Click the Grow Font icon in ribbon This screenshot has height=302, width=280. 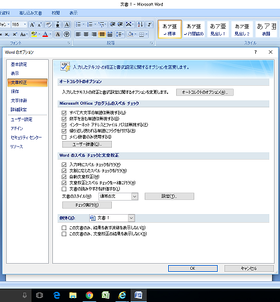pyautogui.click(x=32, y=25)
